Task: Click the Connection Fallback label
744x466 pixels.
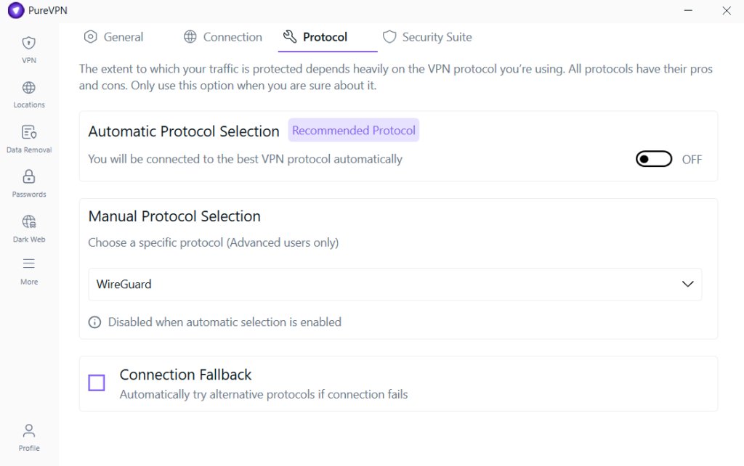Action: point(185,375)
